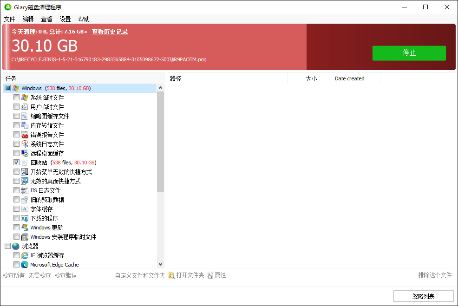Viewport: 458px width, 306px height.
Task: Click the font cache icon
Action: 25,209
